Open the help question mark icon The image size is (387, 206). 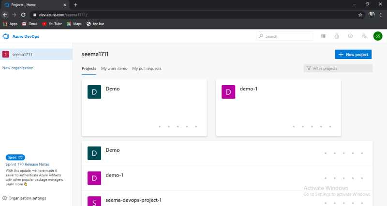click(350, 36)
